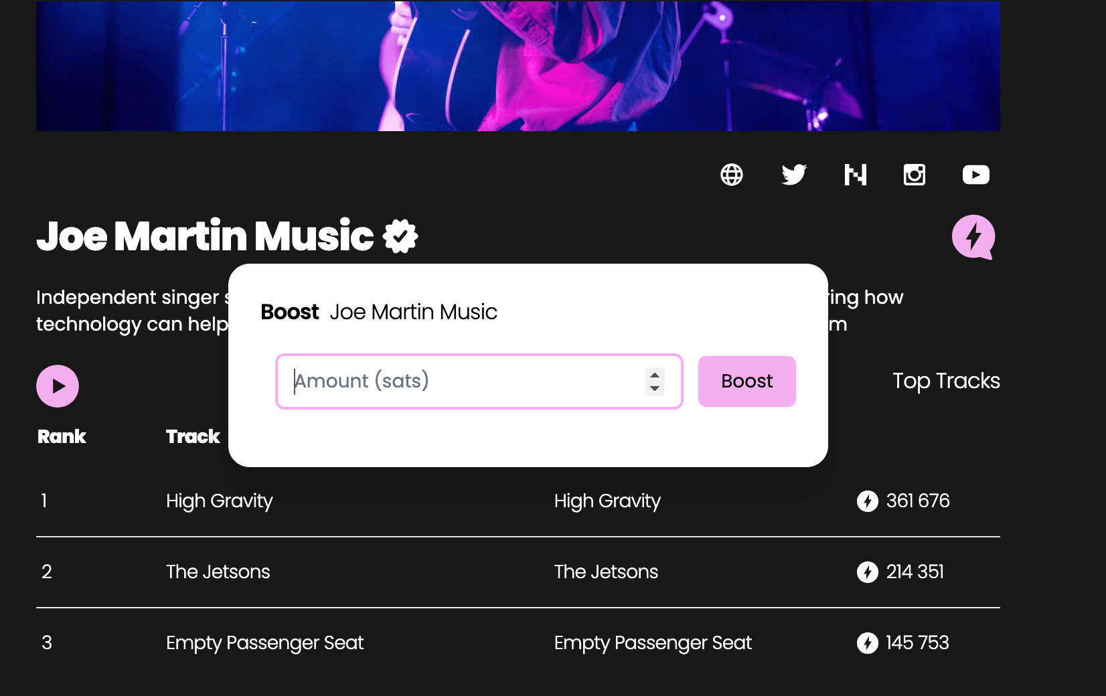Viewport: 1106px width, 696px height.
Task: Select the Top Tracks tab
Action: pyautogui.click(x=946, y=381)
